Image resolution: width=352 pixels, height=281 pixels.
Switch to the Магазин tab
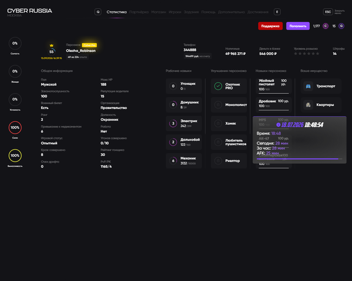click(x=159, y=12)
